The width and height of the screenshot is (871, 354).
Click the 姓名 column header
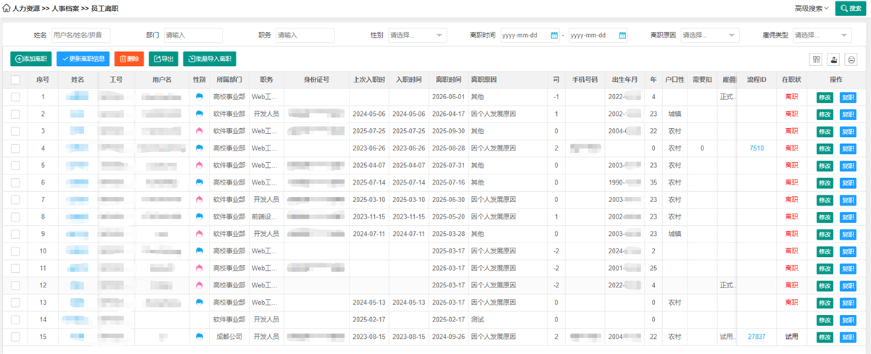pyautogui.click(x=77, y=80)
